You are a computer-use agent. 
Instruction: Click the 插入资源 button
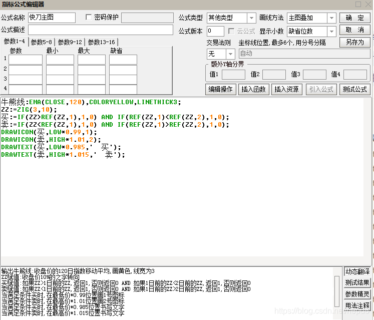click(286, 89)
